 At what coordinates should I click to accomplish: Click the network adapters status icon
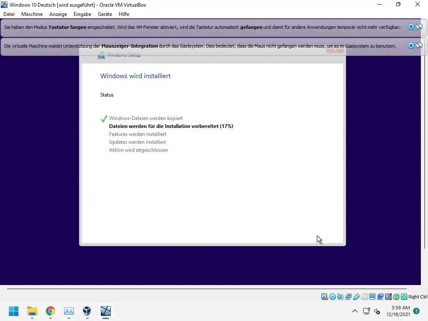click(x=348, y=297)
